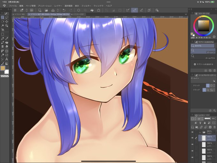The width and height of the screenshot is (217, 163).
Task: Select the Pen tool in left toolbox
Action: 3,38
